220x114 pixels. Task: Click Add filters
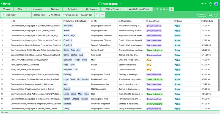pyautogui.click(x=54, y=15)
